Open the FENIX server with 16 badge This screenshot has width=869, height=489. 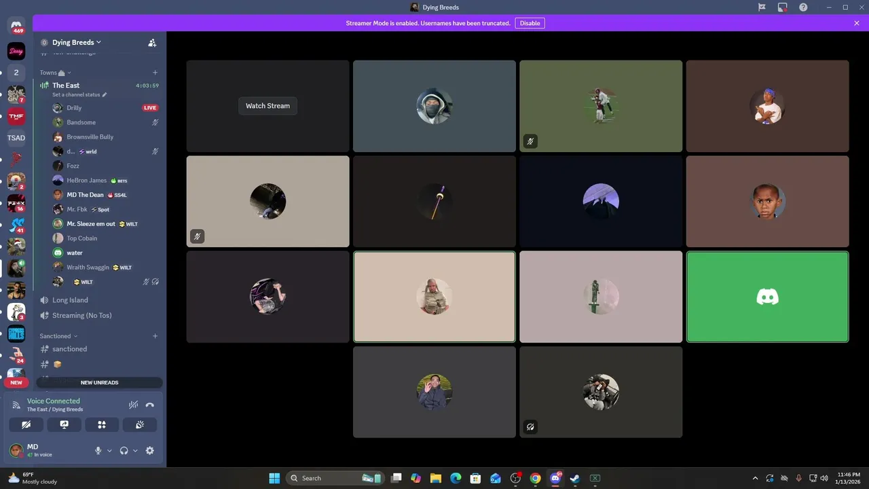[x=16, y=203]
